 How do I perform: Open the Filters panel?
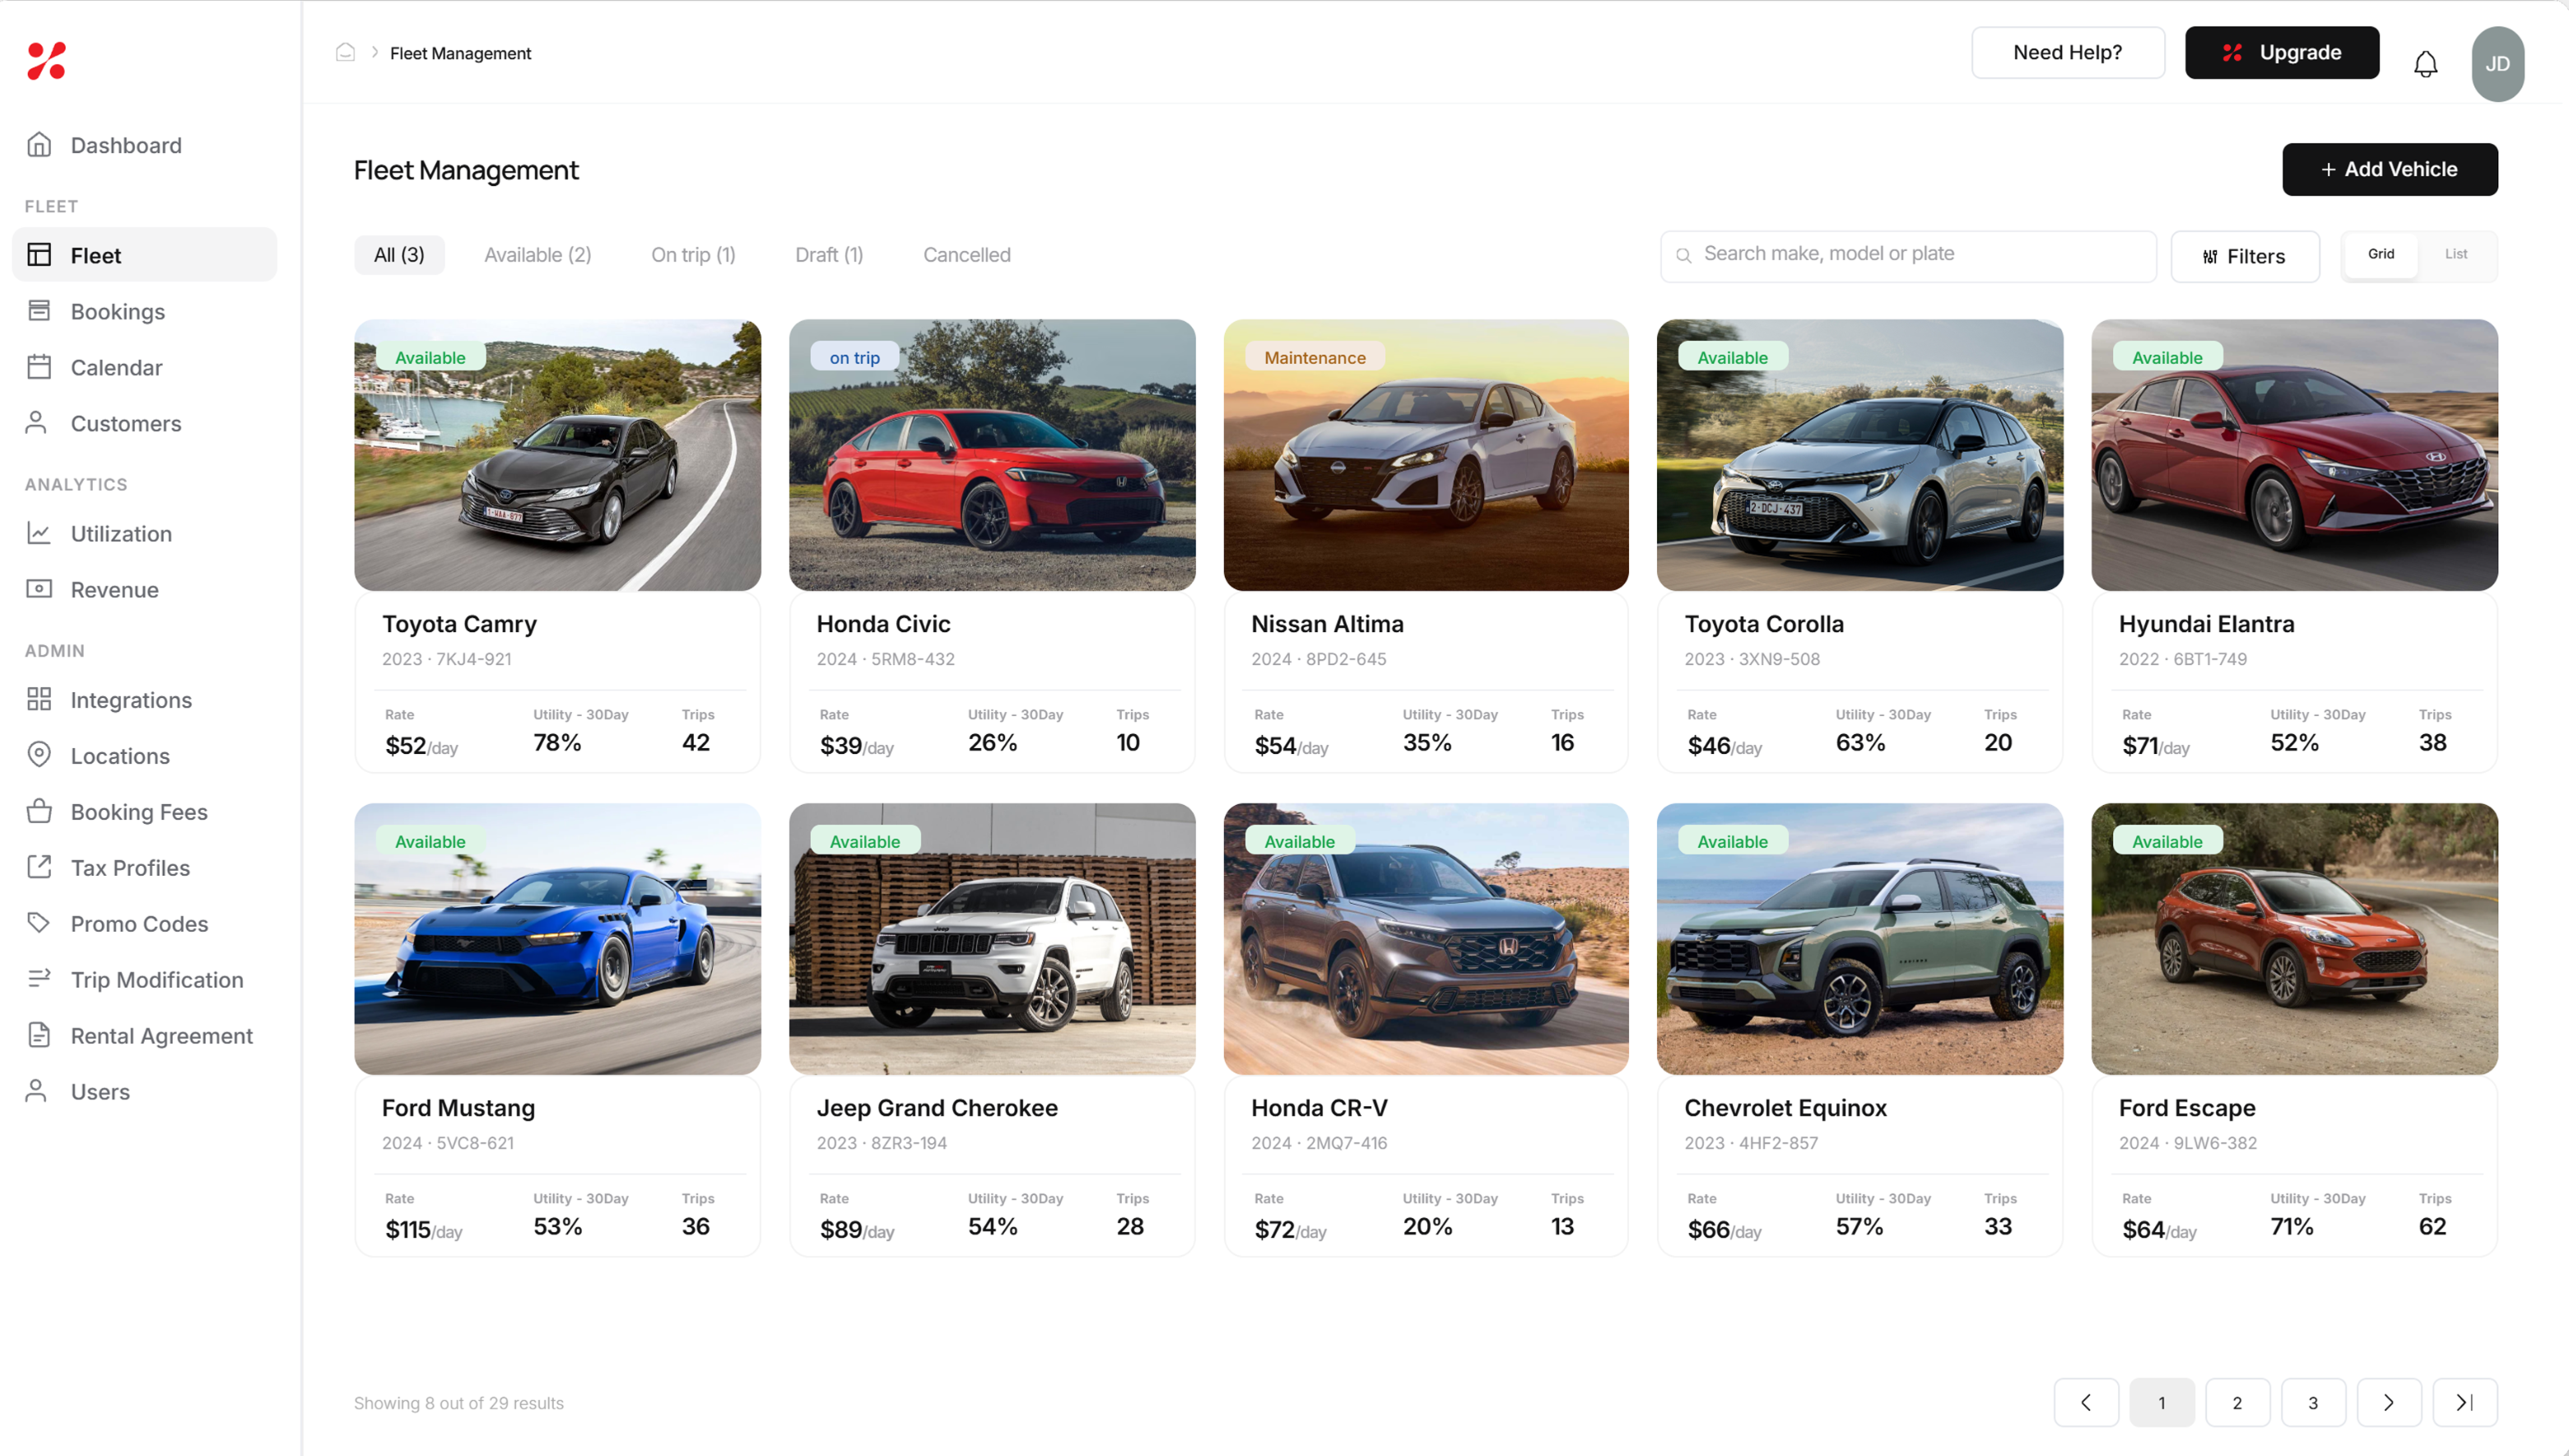click(x=2244, y=256)
